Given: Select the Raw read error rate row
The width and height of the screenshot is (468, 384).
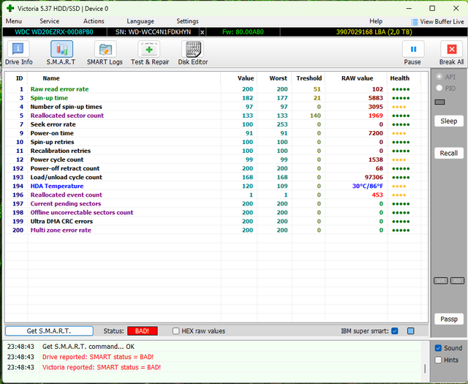Looking at the screenshot, I should click(x=216, y=89).
